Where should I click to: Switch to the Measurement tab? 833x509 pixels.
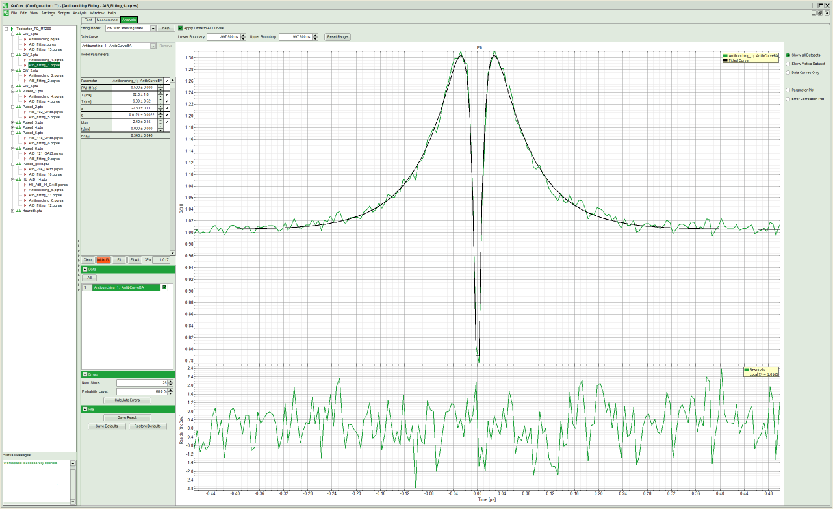[107, 20]
